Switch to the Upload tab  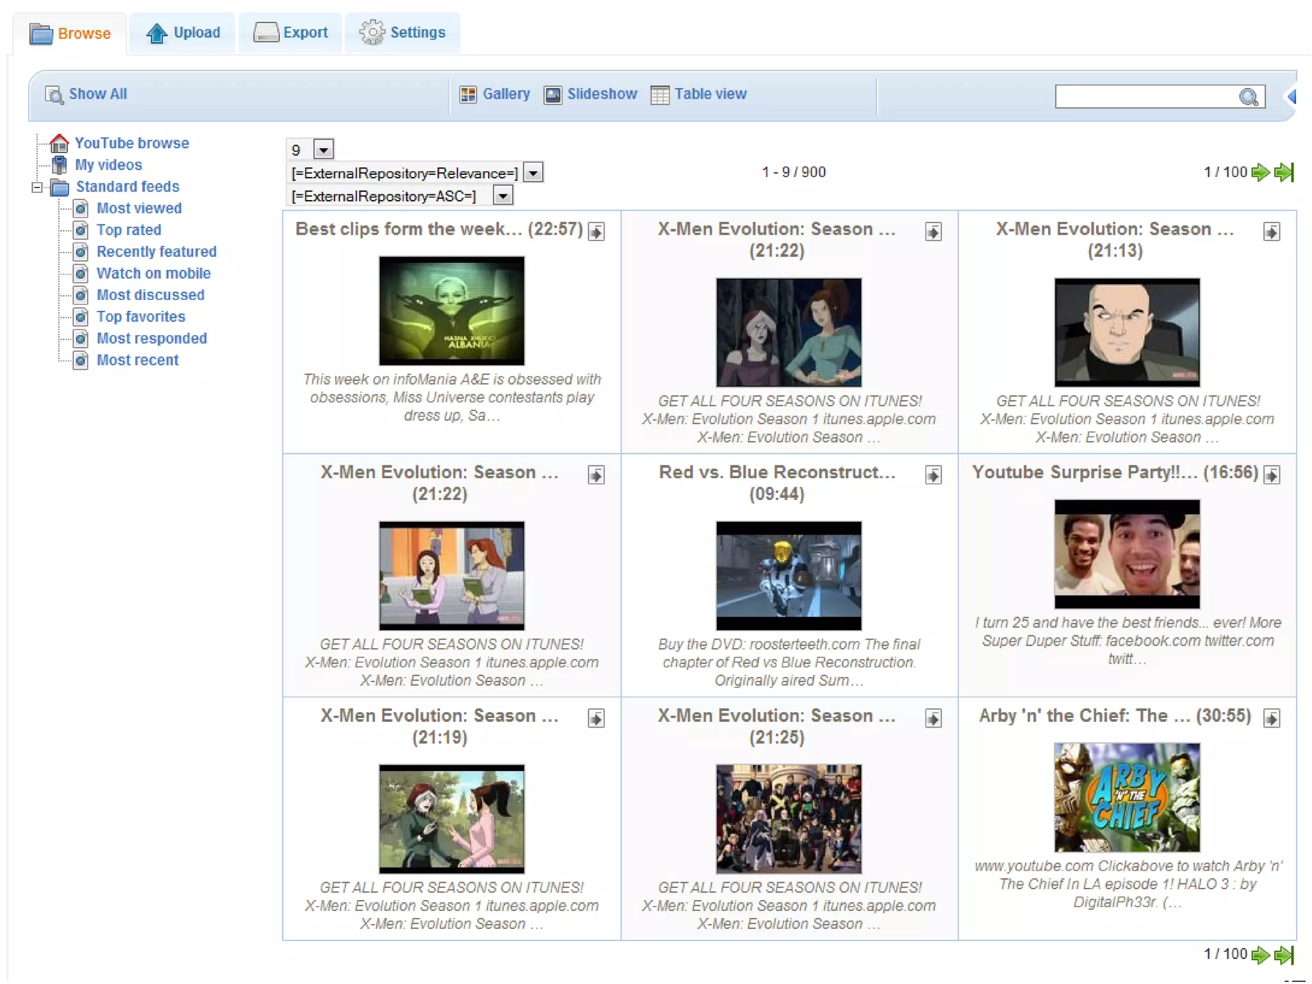[183, 33]
